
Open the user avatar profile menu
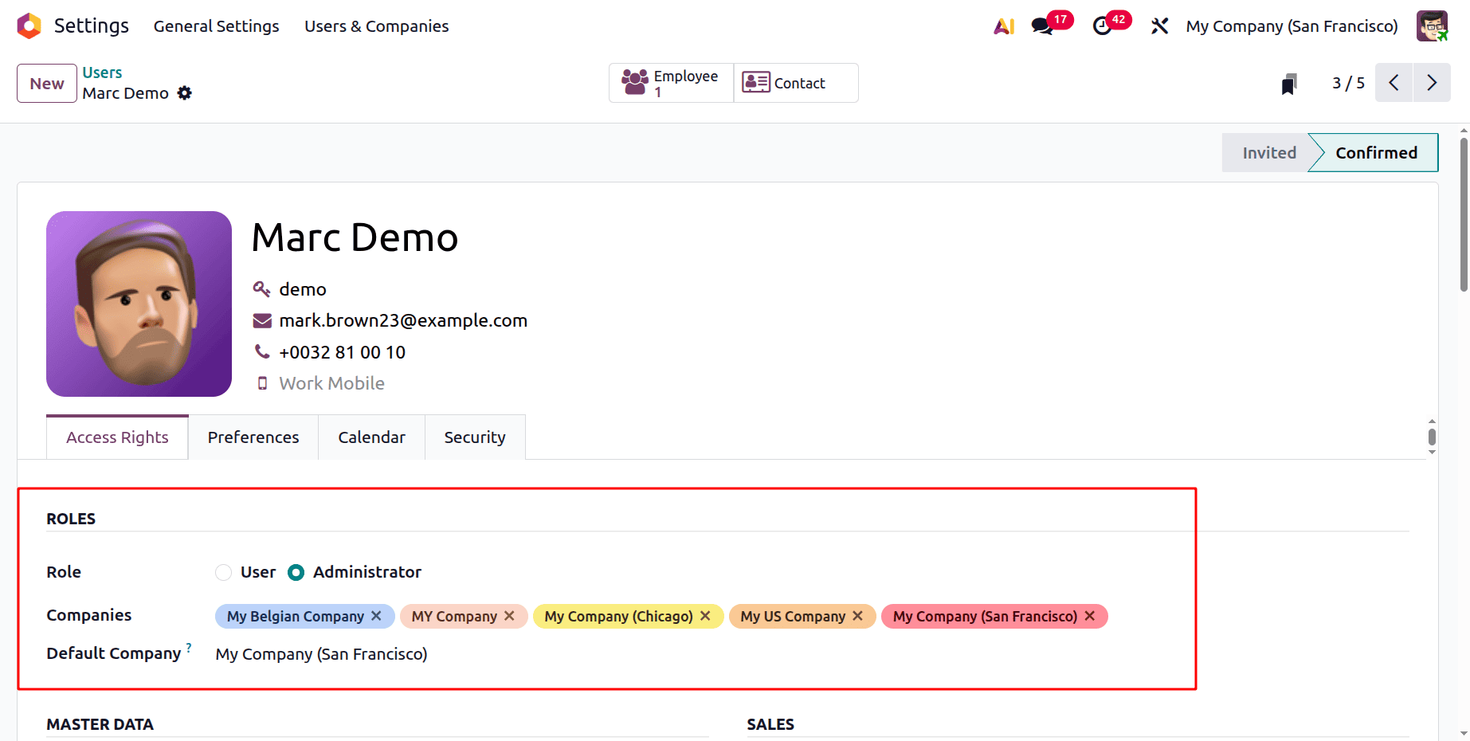click(1432, 25)
